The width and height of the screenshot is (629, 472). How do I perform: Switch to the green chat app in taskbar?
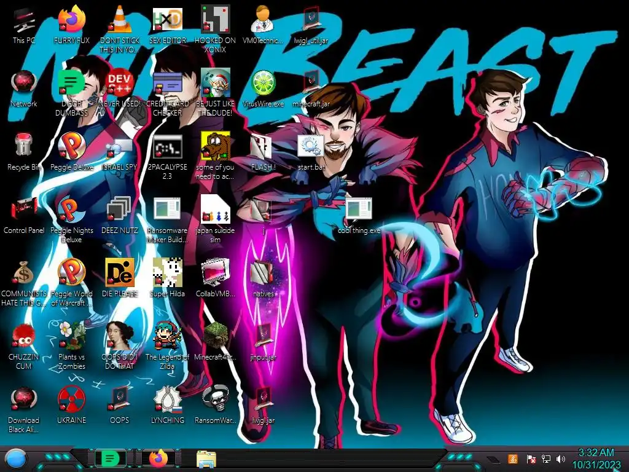110,458
